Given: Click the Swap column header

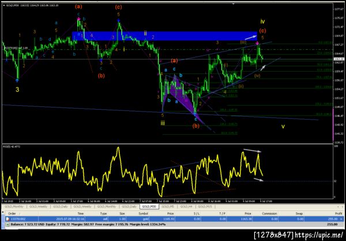Looking at the screenshot, I should pos(299,213).
